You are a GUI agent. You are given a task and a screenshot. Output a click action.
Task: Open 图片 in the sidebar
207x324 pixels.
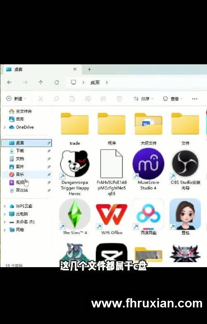tap(17, 166)
